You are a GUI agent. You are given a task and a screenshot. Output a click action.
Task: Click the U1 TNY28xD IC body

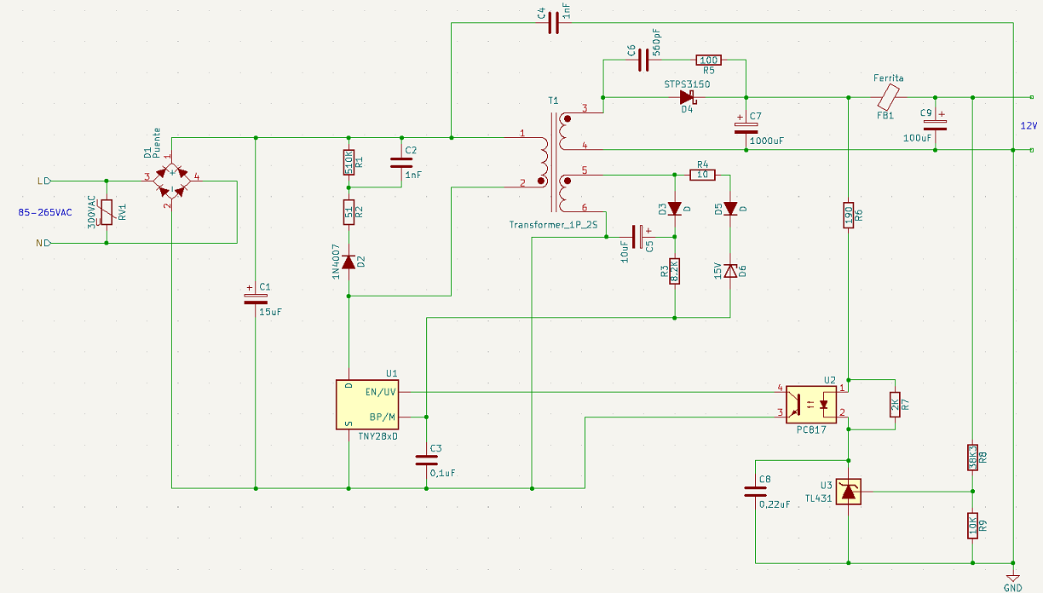click(367, 405)
